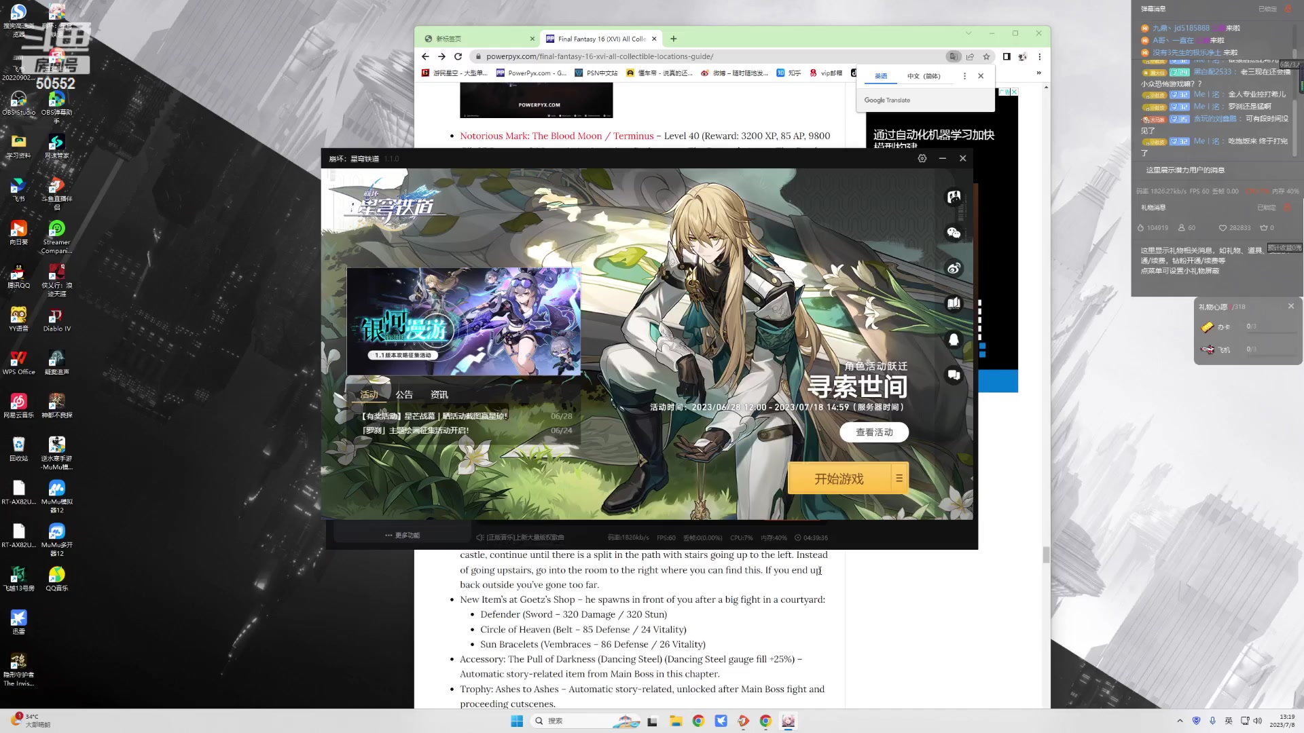Open the WPS Office desktop icon
Screen dimensions: 1304x733
point(18,363)
